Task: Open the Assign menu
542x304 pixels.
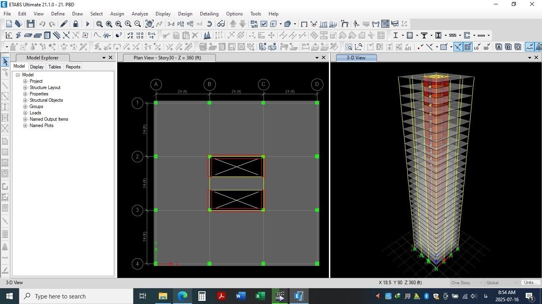Action: [117, 13]
